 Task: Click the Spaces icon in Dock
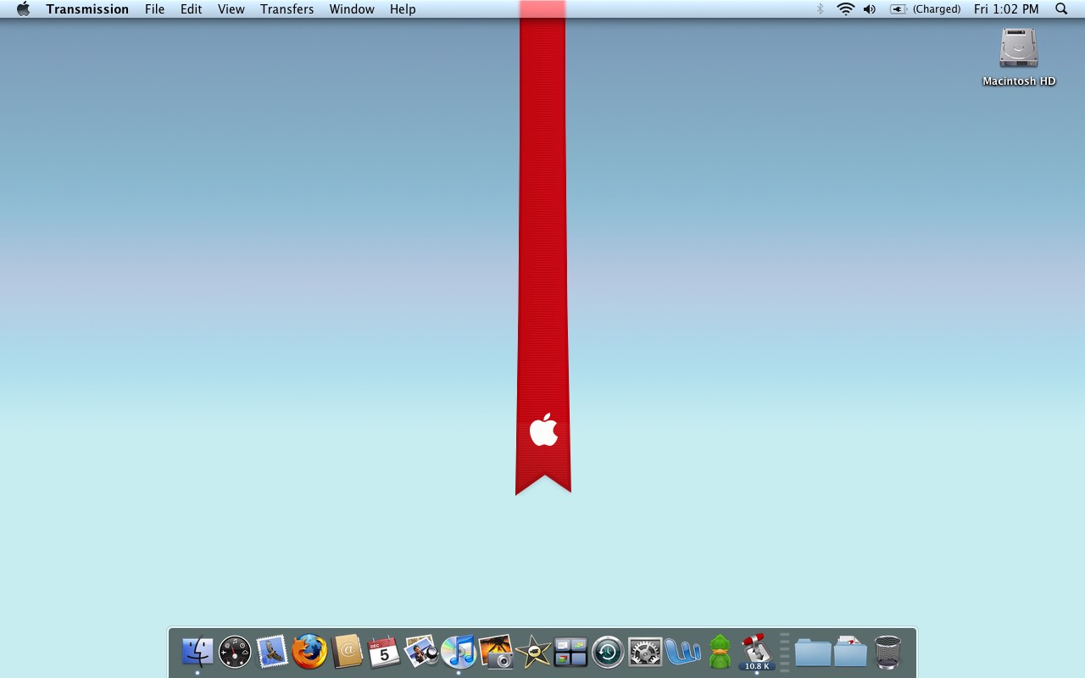tap(570, 652)
